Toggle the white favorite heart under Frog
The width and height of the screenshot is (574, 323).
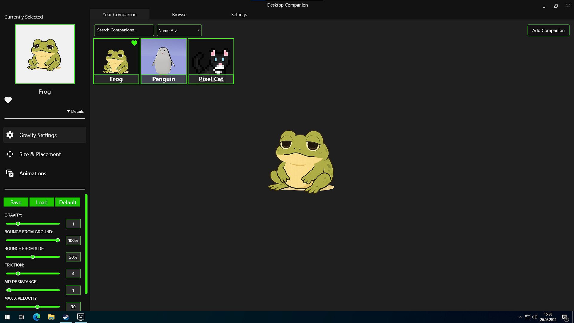pos(8,100)
